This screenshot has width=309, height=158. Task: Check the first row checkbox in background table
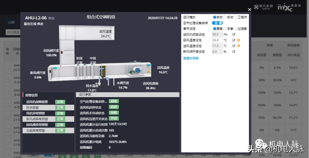tap(7, 68)
